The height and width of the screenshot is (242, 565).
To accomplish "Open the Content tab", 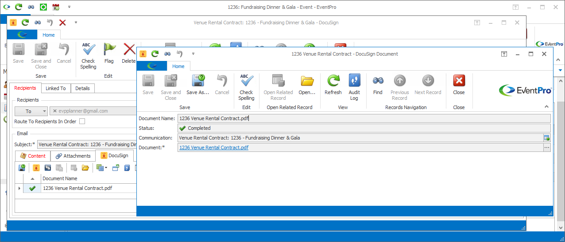I will pos(33,156).
